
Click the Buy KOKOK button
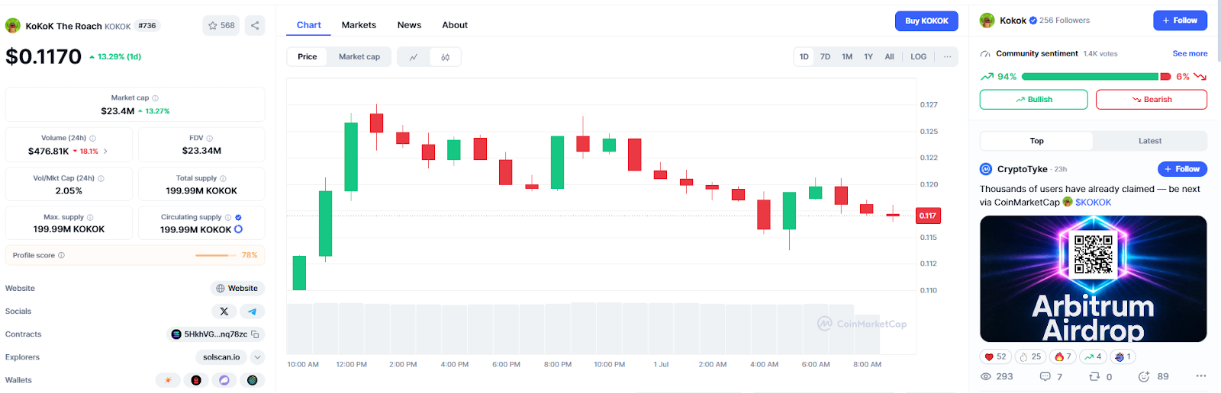point(926,21)
